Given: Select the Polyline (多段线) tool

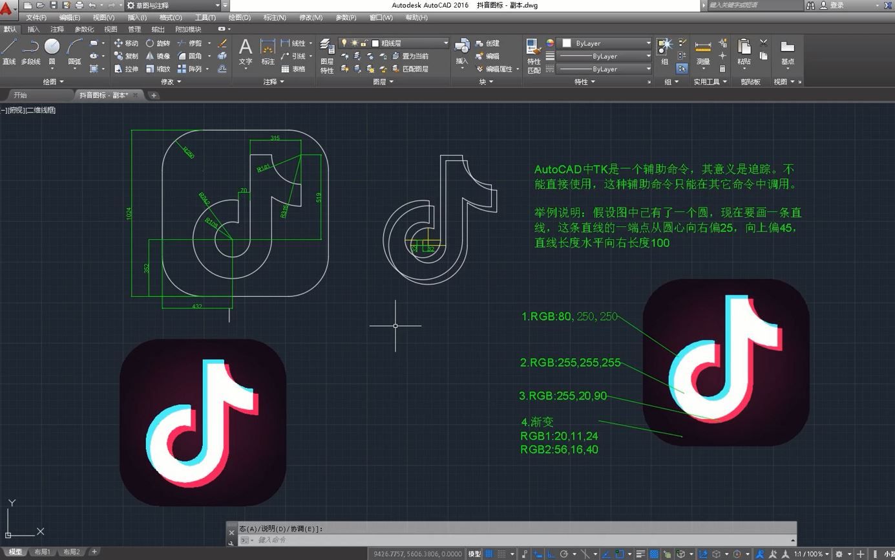Looking at the screenshot, I should click(30, 52).
